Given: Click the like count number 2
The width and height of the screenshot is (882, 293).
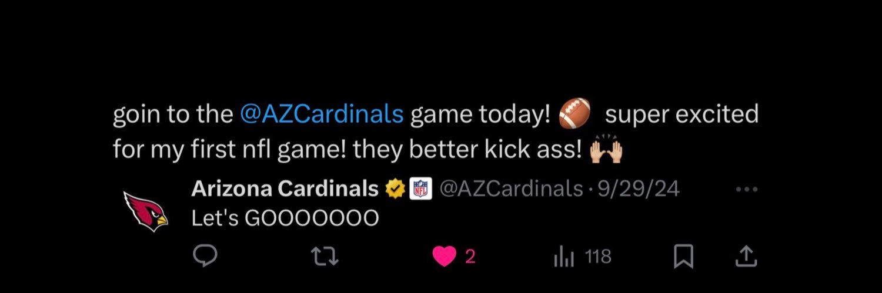Looking at the screenshot, I should coord(469,257).
